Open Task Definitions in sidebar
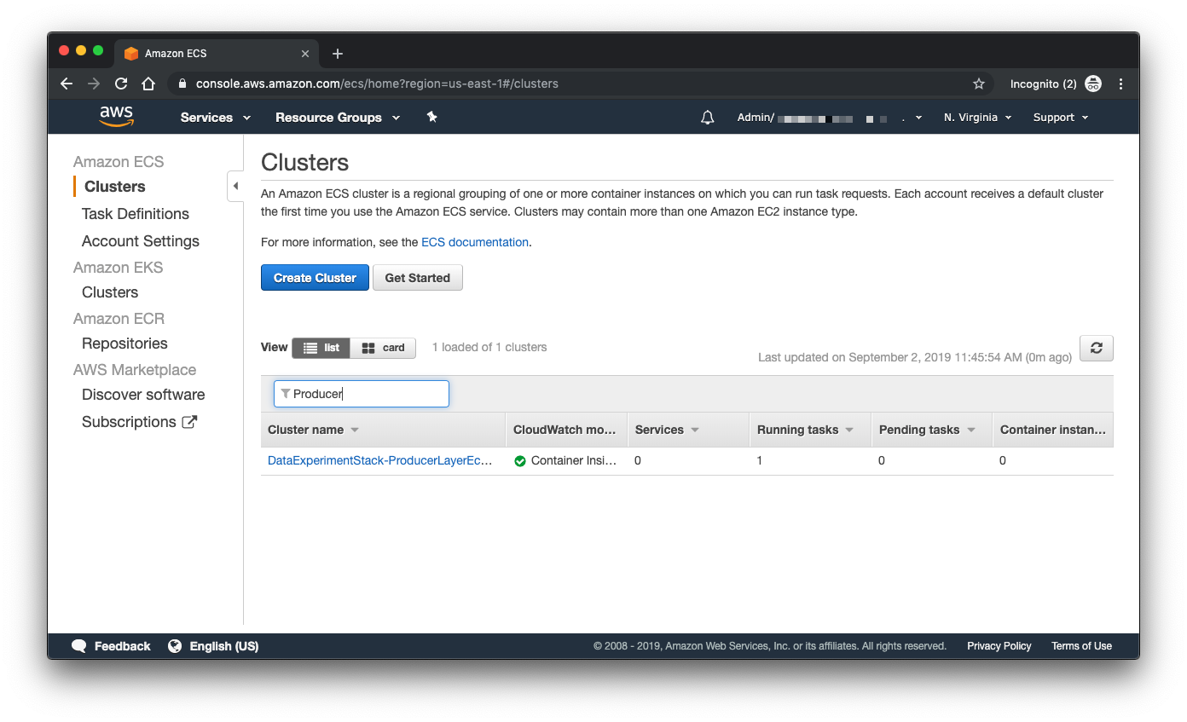The image size is (1187, 722). (136, 214)
